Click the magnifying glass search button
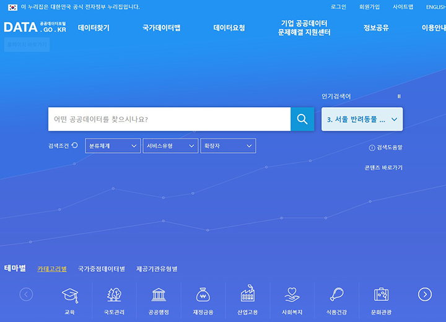This screenshot has width=446, height=322. tap(302, 120)
